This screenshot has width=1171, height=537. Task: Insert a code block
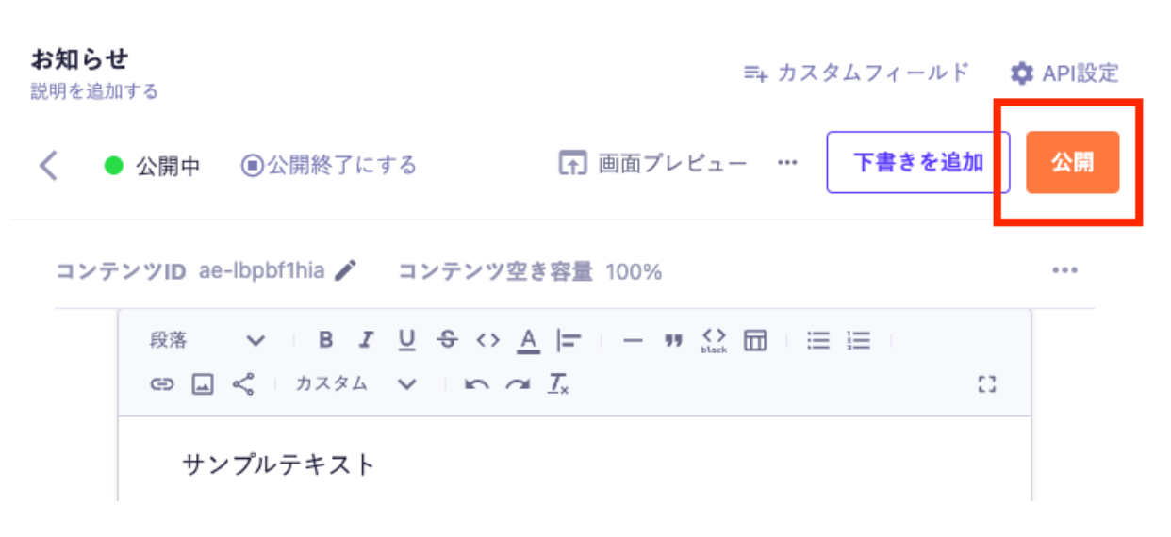(714, 341)
